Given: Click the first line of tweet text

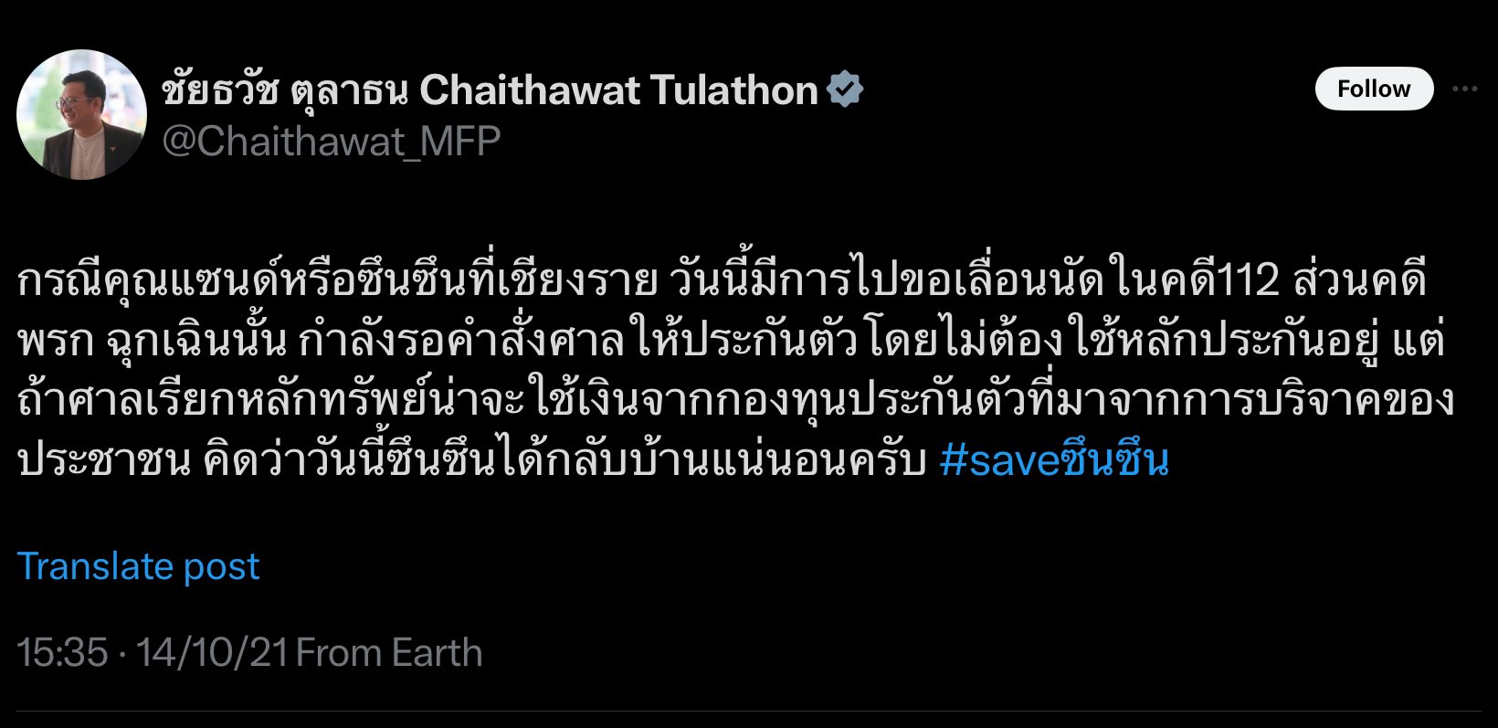Looking at the screenshot, I should coord(722,281).
